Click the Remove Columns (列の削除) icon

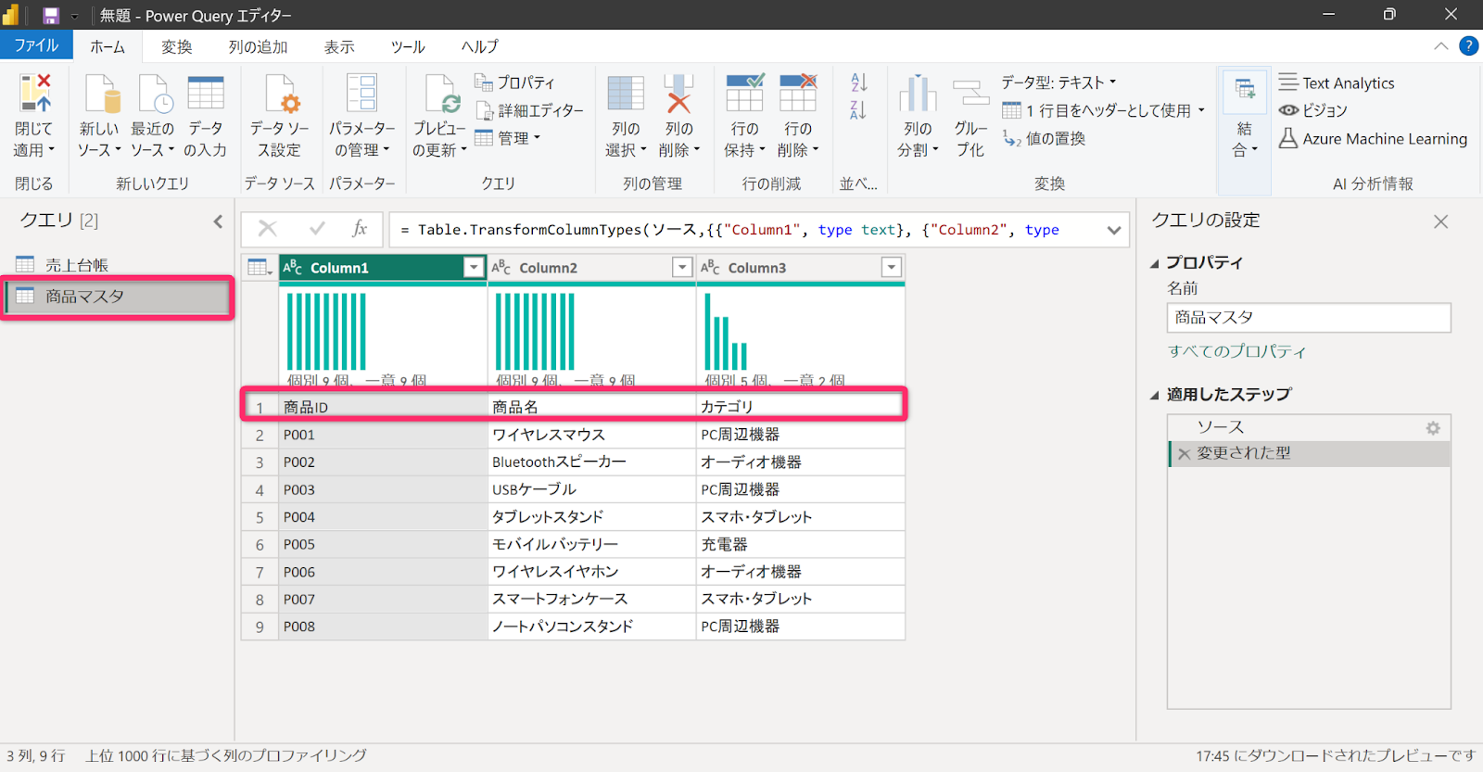click(x=678, y=94)
